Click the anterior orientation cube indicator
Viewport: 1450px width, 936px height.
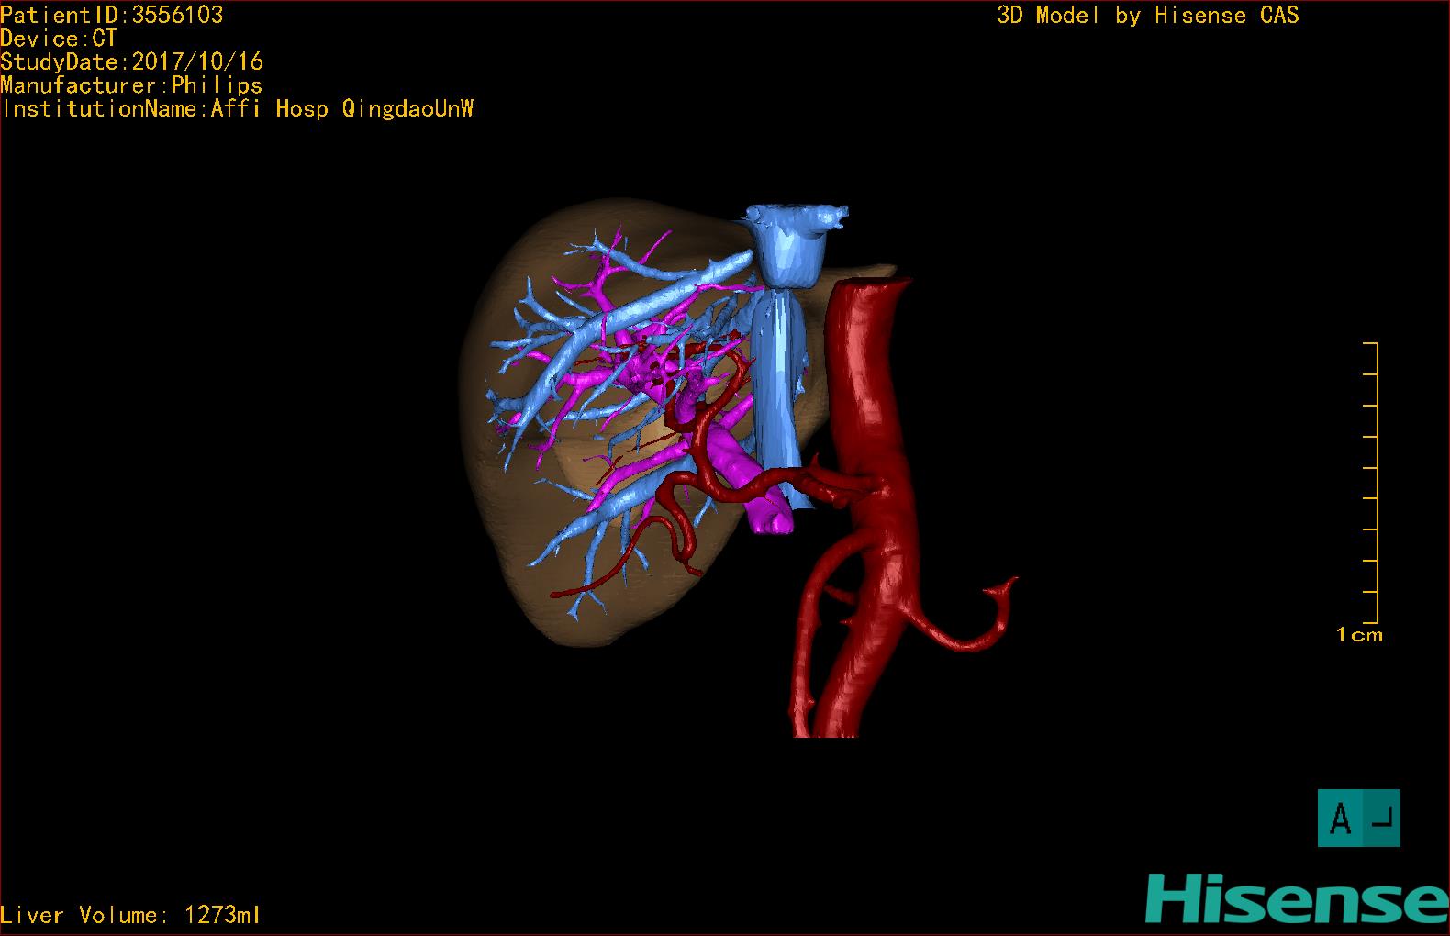[x=1358, y=818]
